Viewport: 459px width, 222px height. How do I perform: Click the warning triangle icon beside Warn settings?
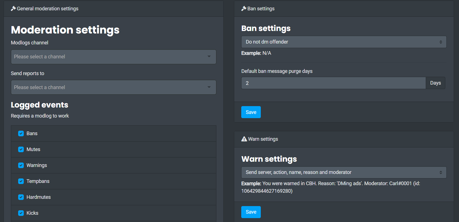(244, 139)
